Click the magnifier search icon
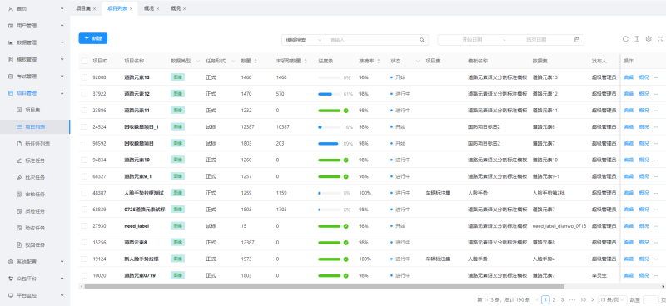The image size is (666, 306). point(422,40)
